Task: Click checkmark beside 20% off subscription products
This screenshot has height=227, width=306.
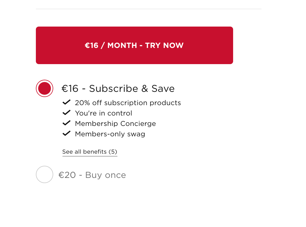Action: (67, 102)
